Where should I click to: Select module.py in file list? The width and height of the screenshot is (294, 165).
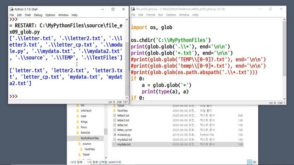click(x=124, y=135)
